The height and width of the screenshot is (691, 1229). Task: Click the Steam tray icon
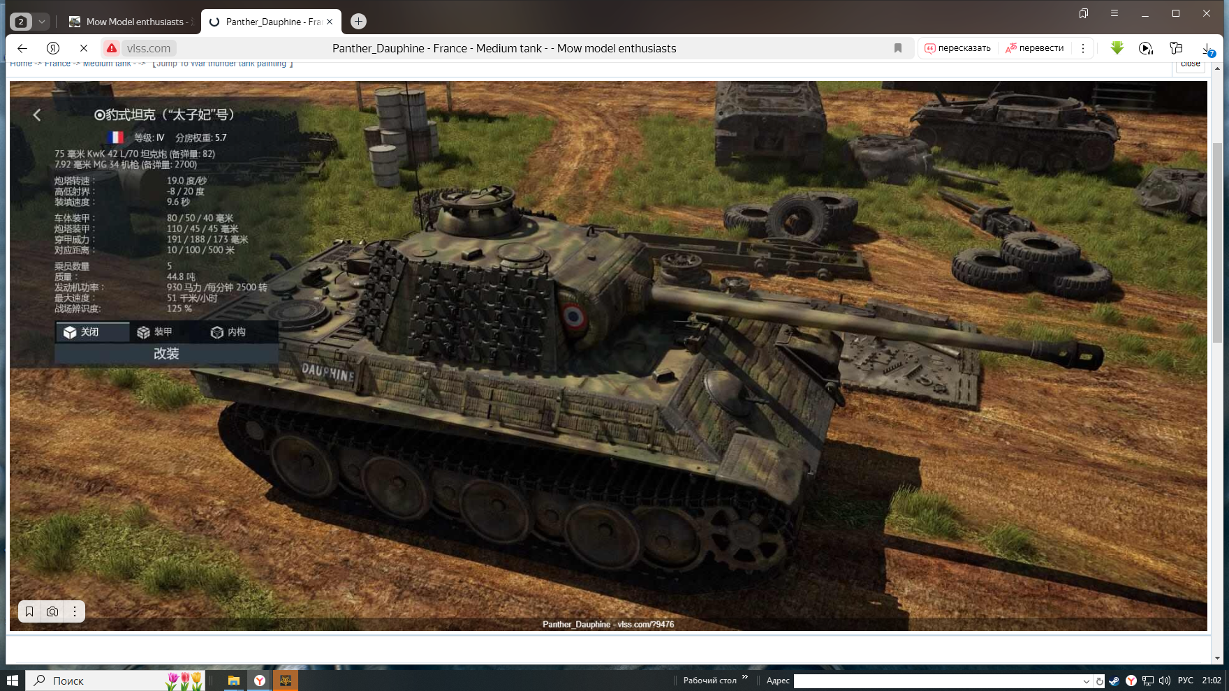pyautogui.click(x=1114, y=681)
